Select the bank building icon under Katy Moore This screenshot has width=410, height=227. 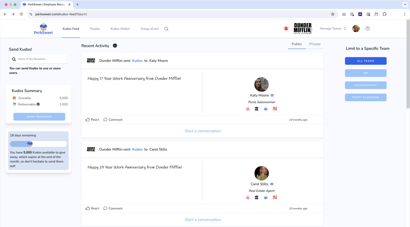click(257, 109)
